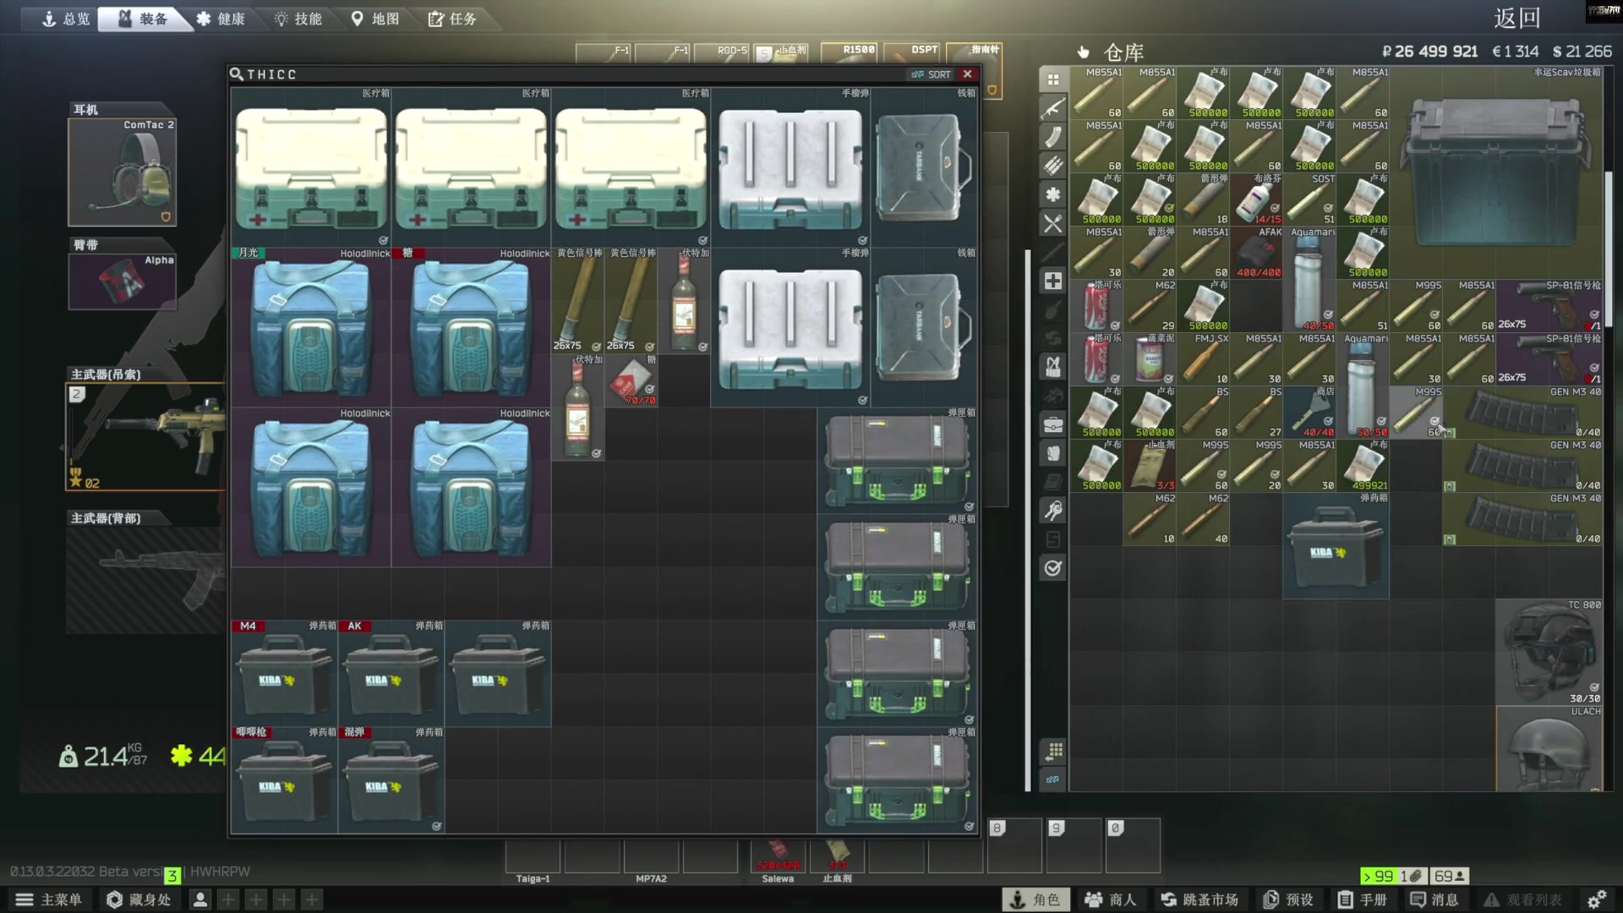Open the 地图 tab

(375, 19)
